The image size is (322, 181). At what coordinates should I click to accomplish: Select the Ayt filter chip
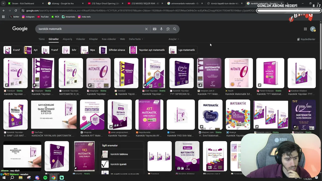point(32,50)
